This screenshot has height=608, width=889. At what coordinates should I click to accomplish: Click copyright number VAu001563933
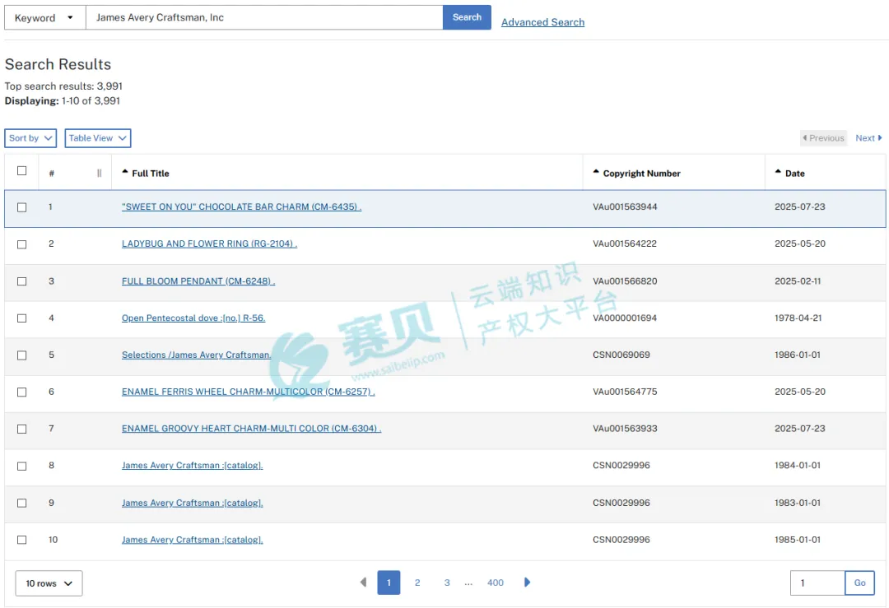[625, 429]
